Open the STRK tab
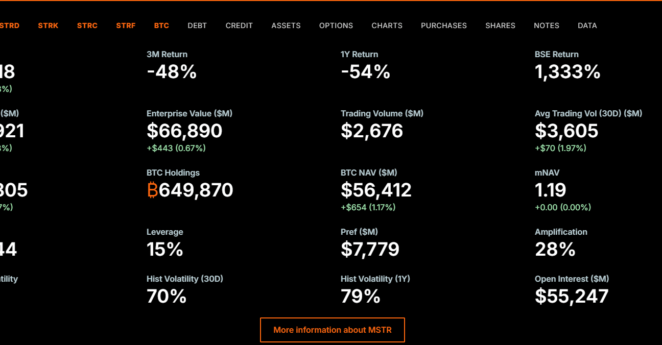 pyautogui.click(x=48, y=26)
